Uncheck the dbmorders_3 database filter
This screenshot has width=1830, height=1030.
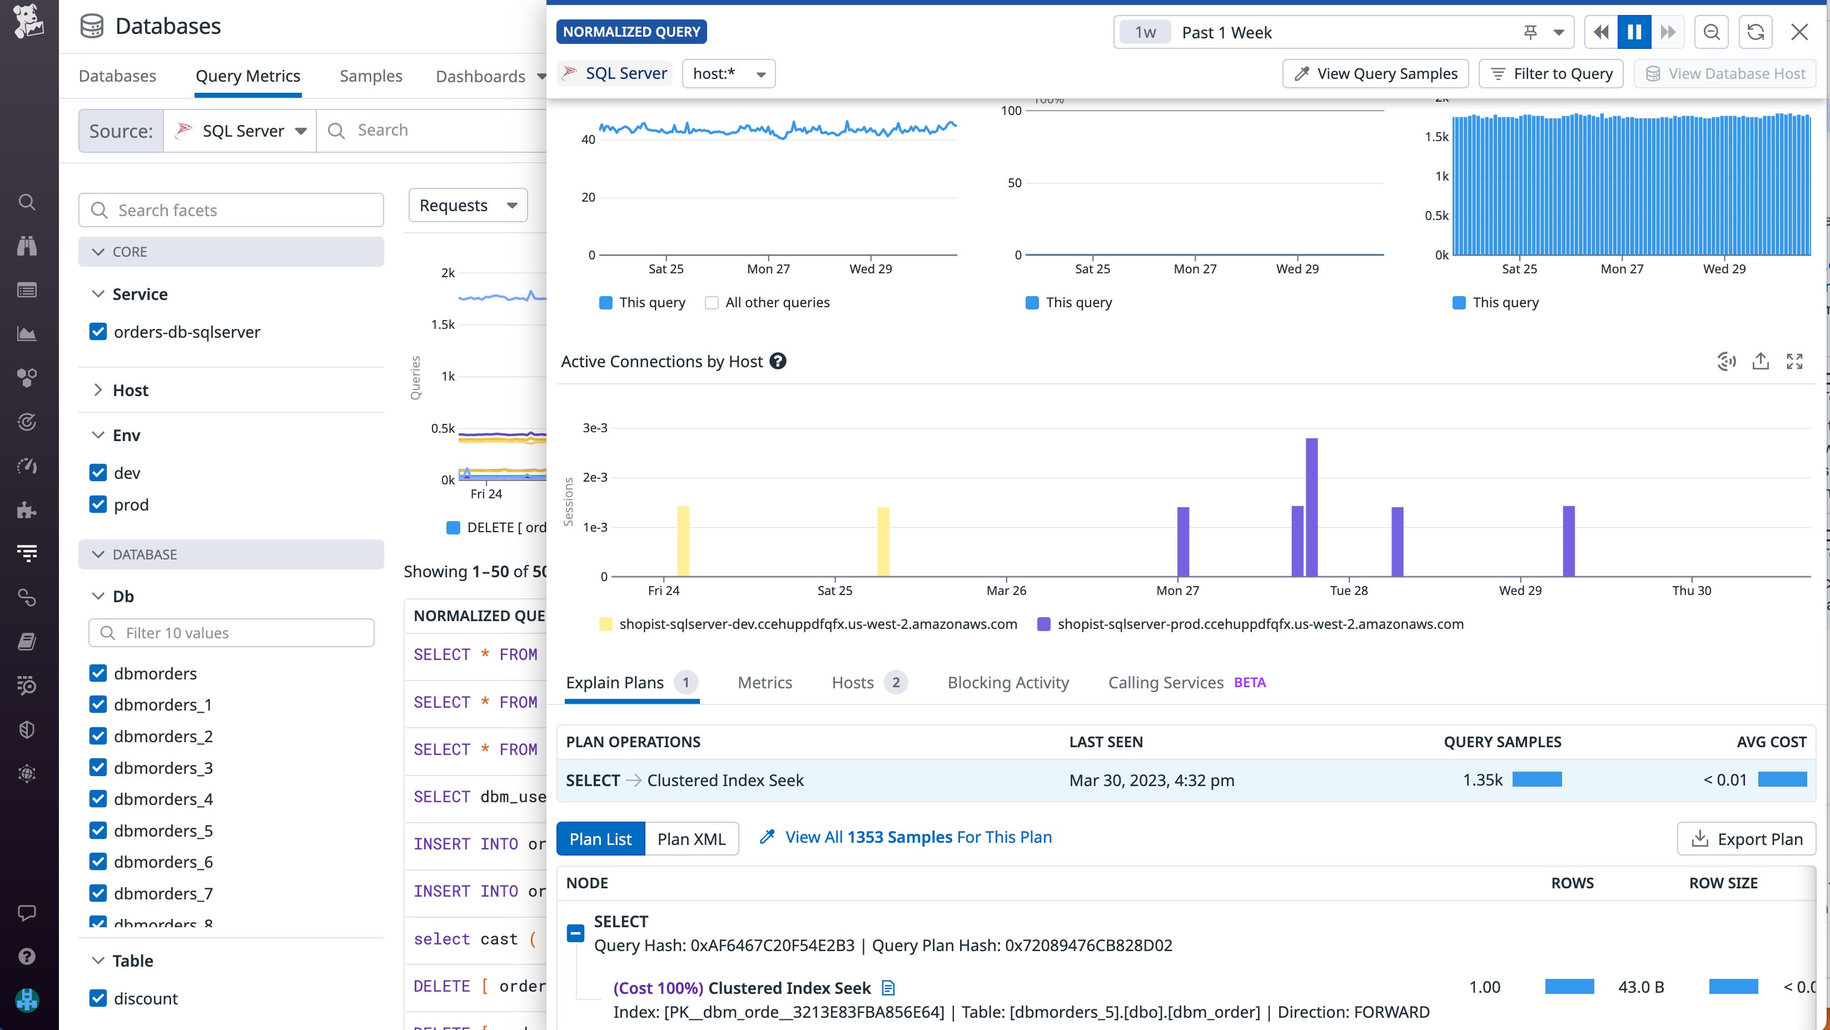98,767
